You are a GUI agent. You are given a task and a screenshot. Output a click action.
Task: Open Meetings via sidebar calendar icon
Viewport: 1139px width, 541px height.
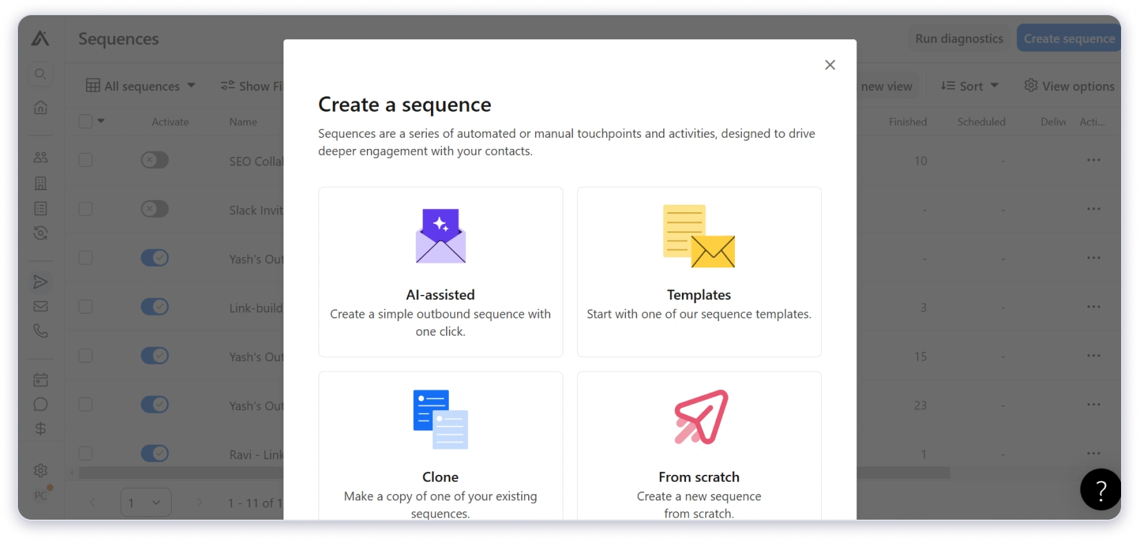(41, 380)
